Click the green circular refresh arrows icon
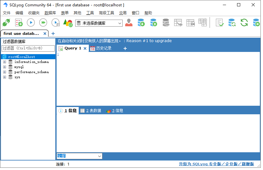The image size is (263, 170). click(244, 23)
